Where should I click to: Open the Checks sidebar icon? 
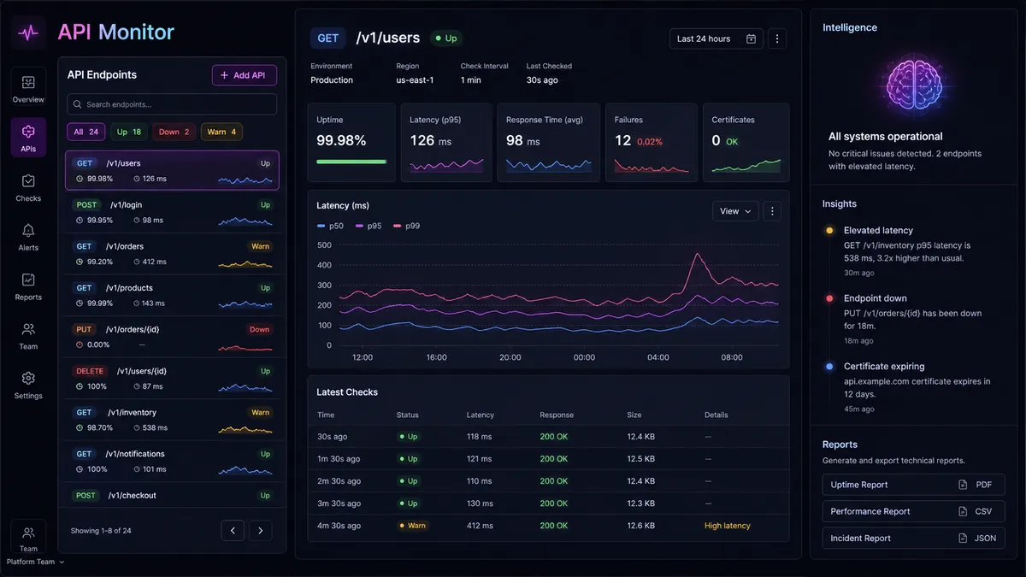pyautogui.click(x=28, y=181)
